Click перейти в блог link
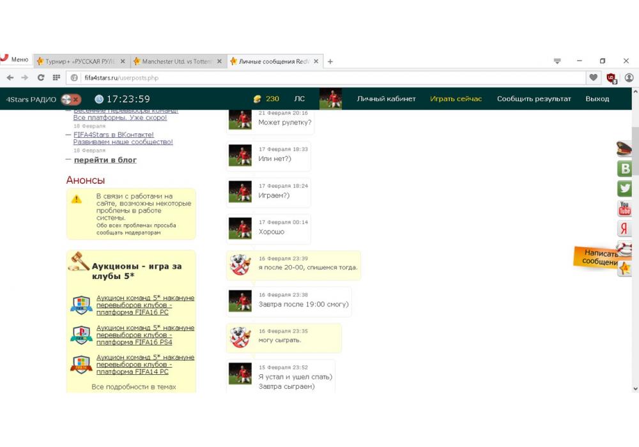639x447 pixels. pyautogui.click(x=105, y=160)
